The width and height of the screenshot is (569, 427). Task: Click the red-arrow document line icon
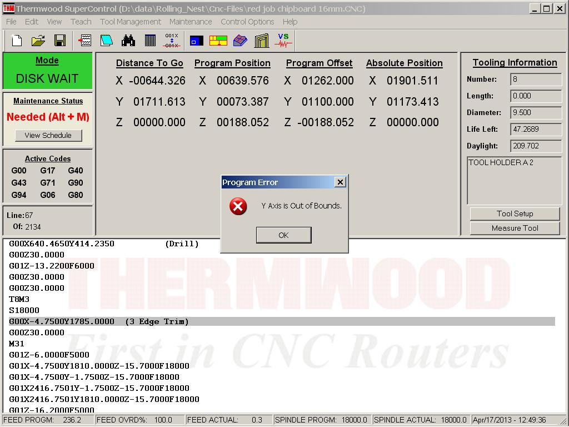[85, 41]
